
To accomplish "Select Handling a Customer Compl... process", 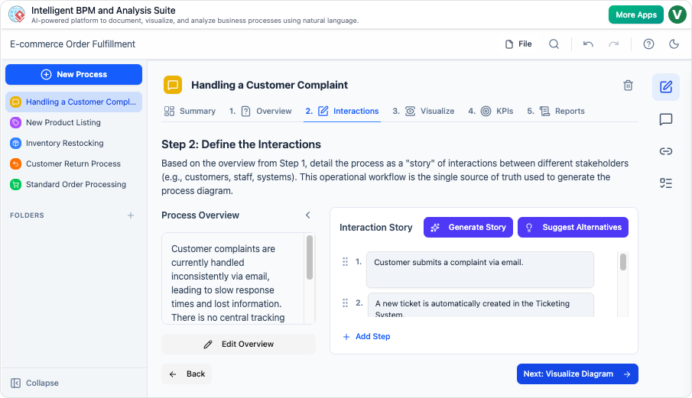I will pos(73,102).
